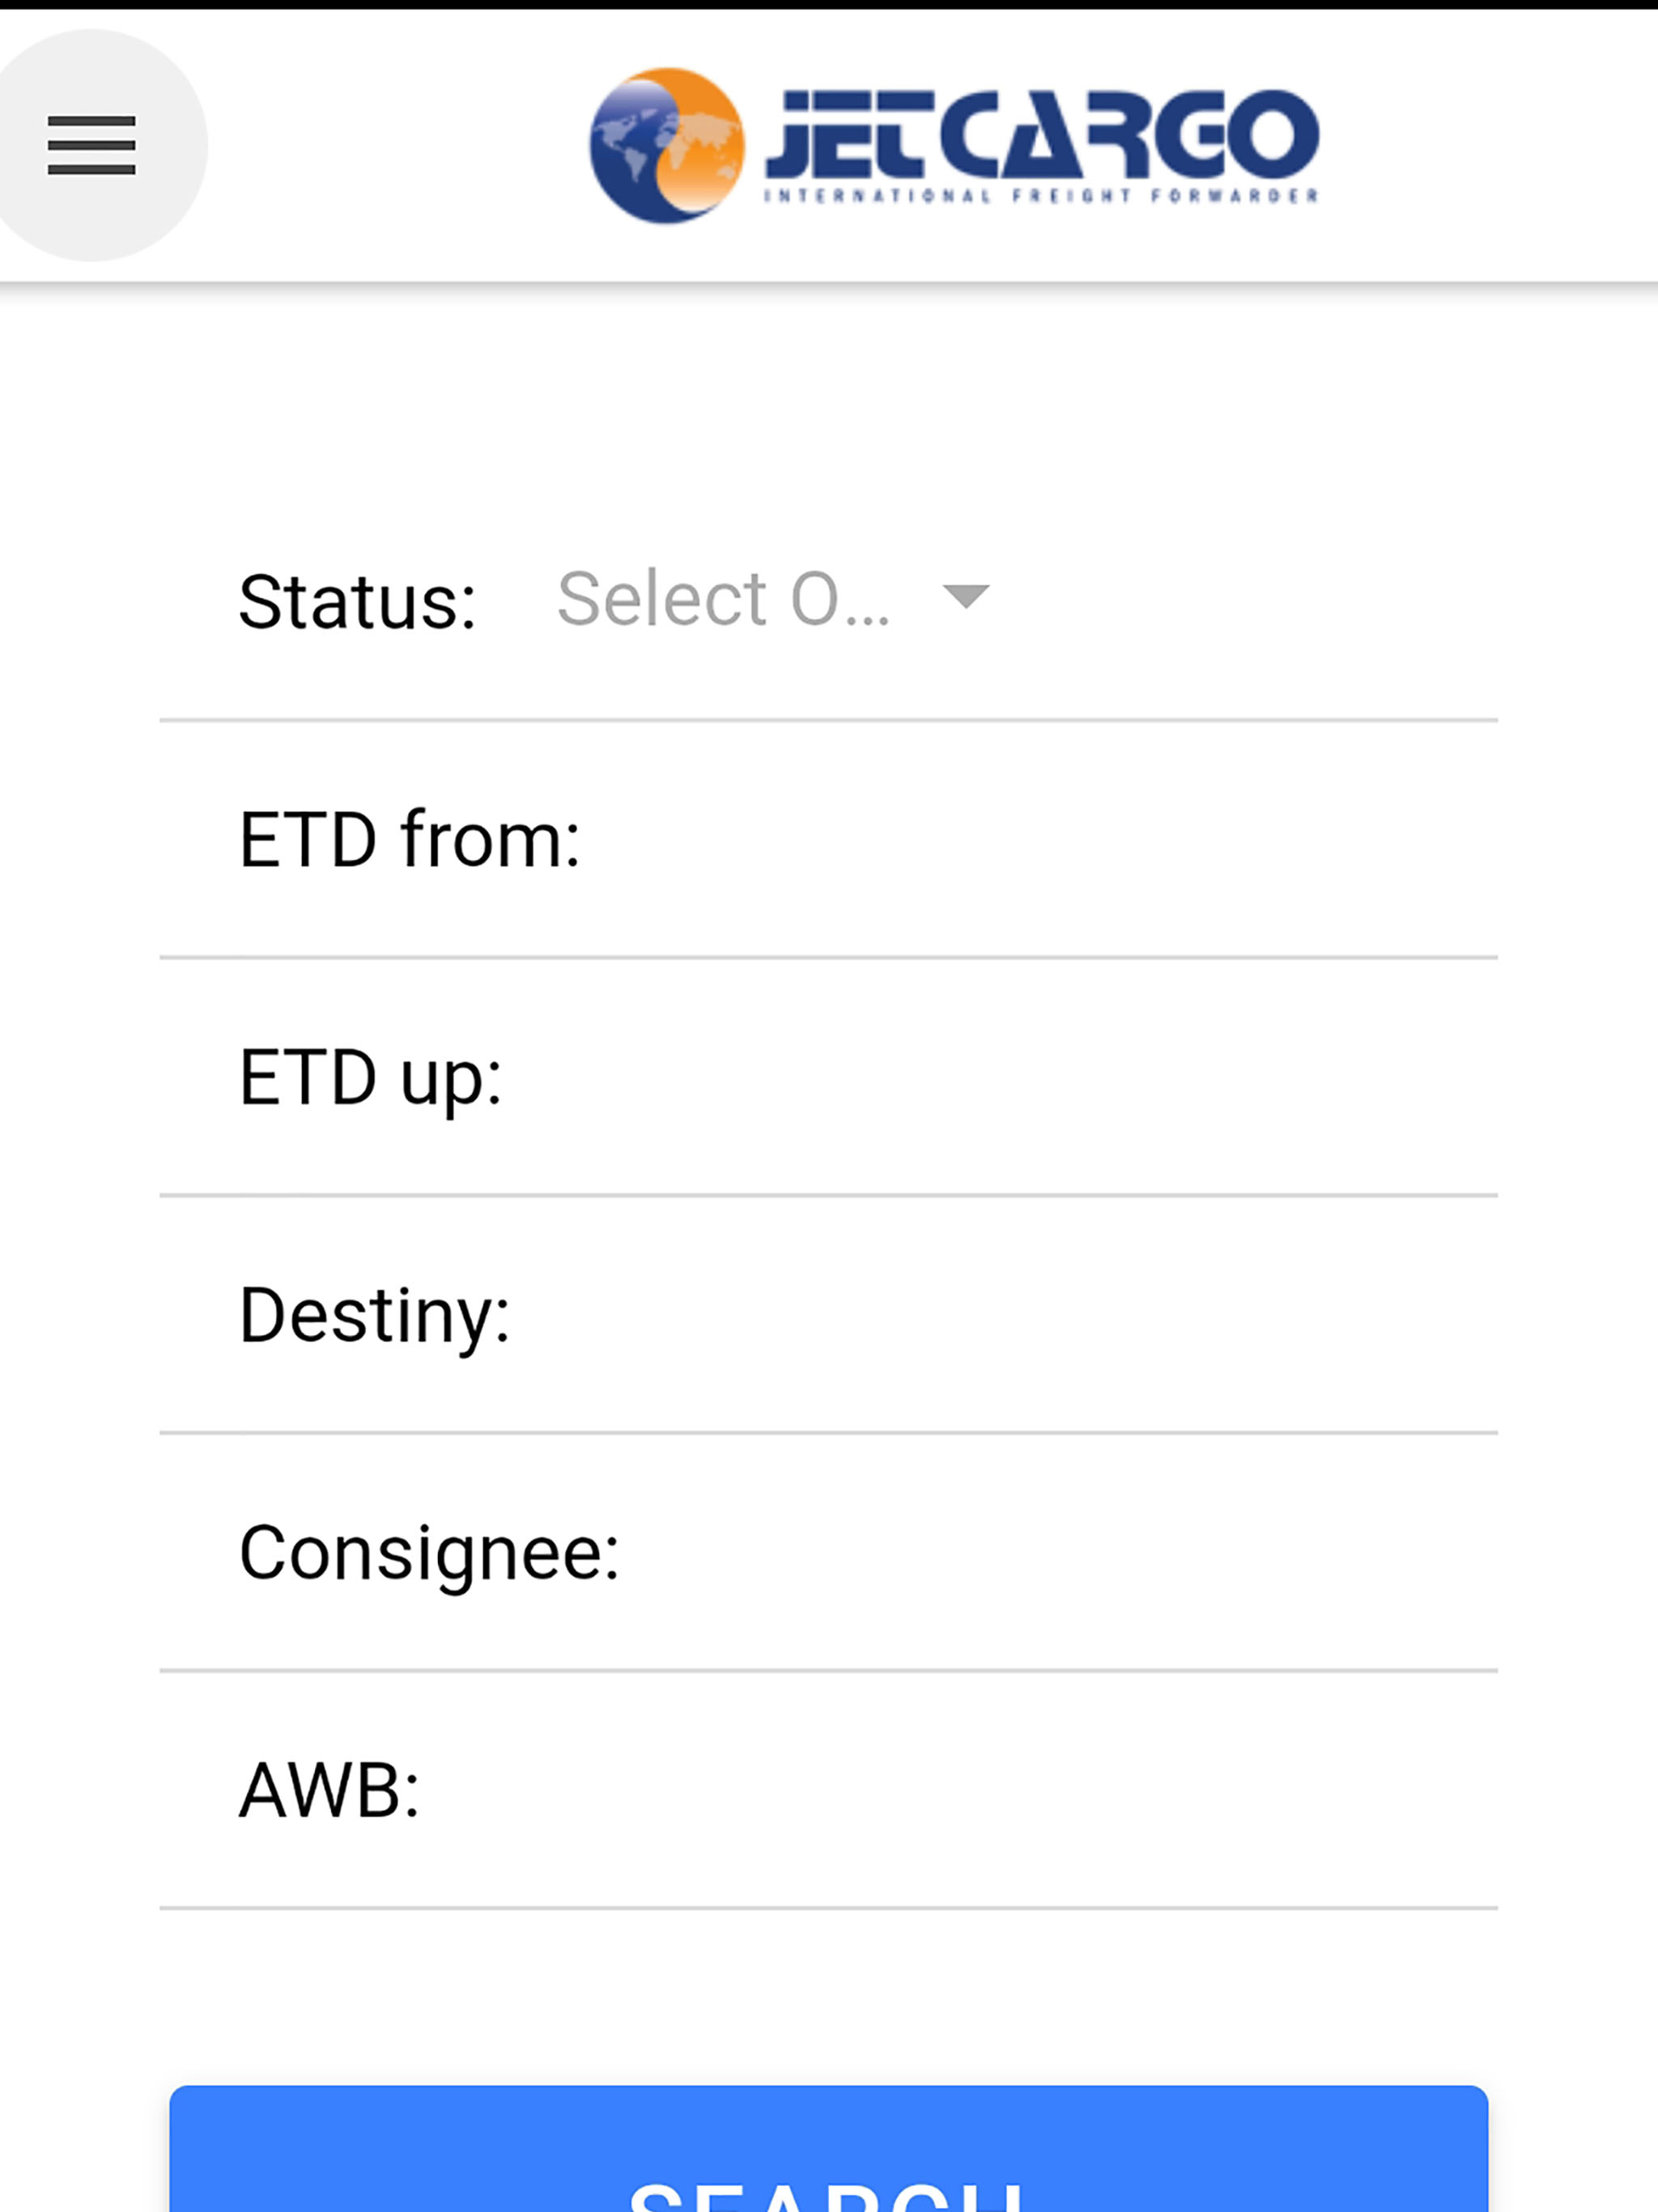Click the ETD from label
Image resolution: width=1658 pixels, height=2212 pixels.
(409, 840)
